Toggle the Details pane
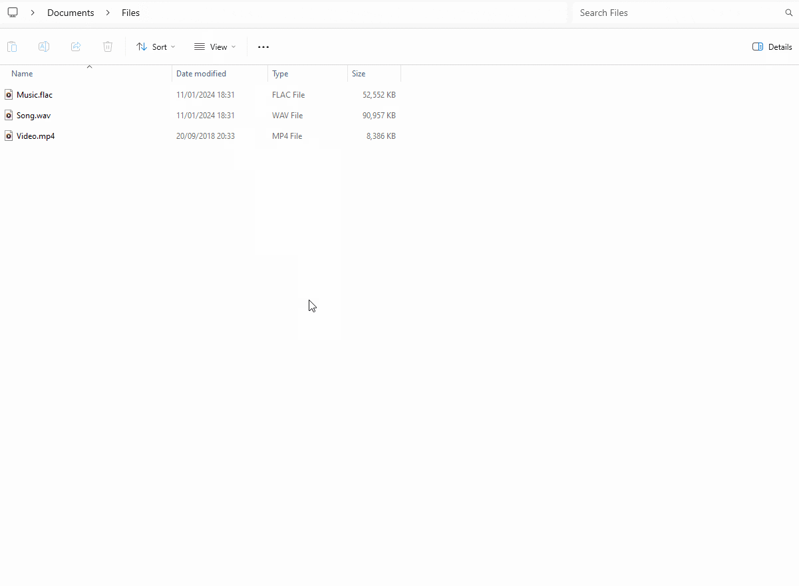The image size is (799, 586). tap(772, 47)
